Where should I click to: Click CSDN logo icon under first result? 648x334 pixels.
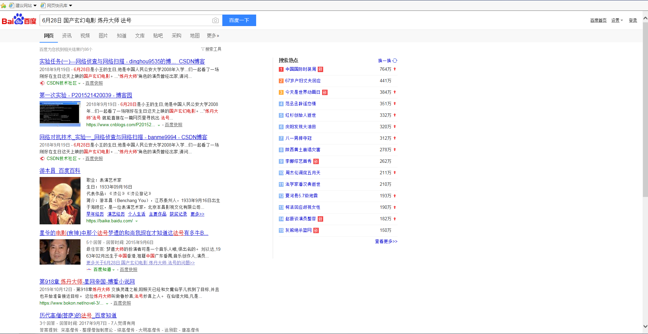tap(42, 83)
